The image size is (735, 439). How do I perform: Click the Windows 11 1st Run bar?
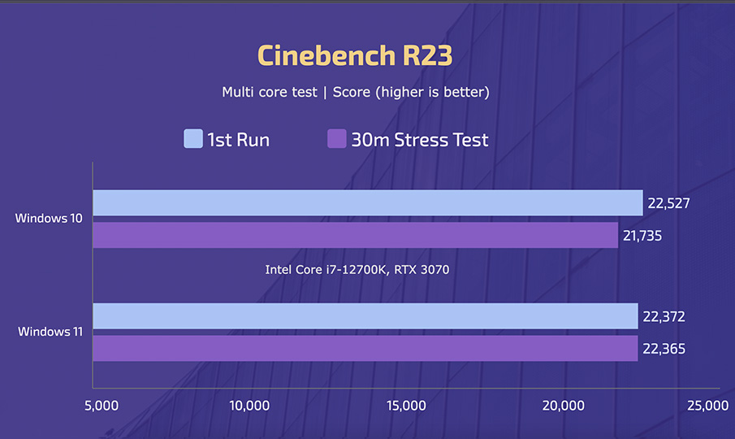(365, 315)
